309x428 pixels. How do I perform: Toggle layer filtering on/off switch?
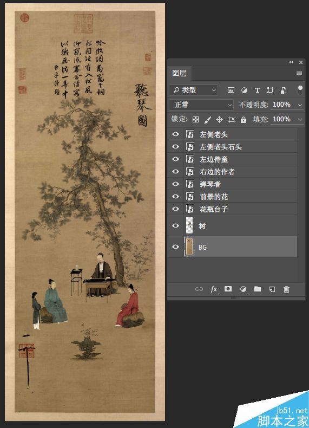coord(300,90)
